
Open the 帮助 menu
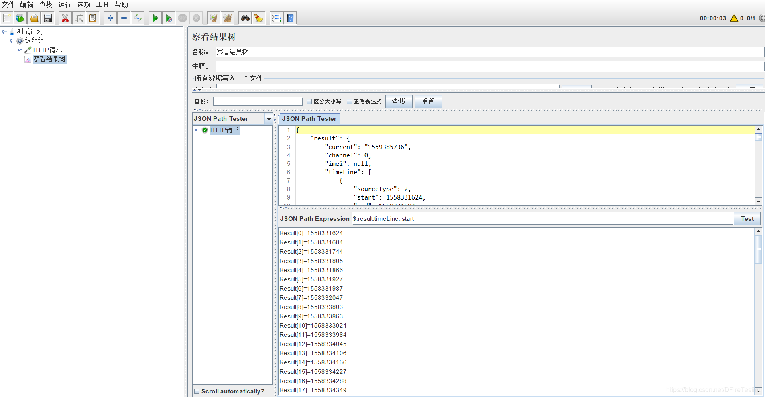121,4
